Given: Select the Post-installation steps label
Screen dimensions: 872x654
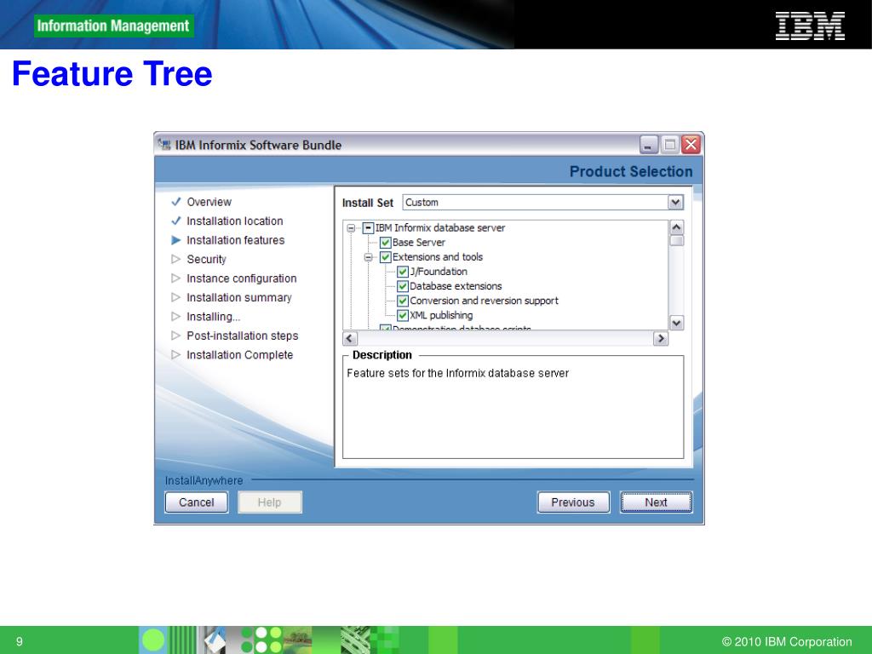Looking at the screenshot, I should coord(243,336).
